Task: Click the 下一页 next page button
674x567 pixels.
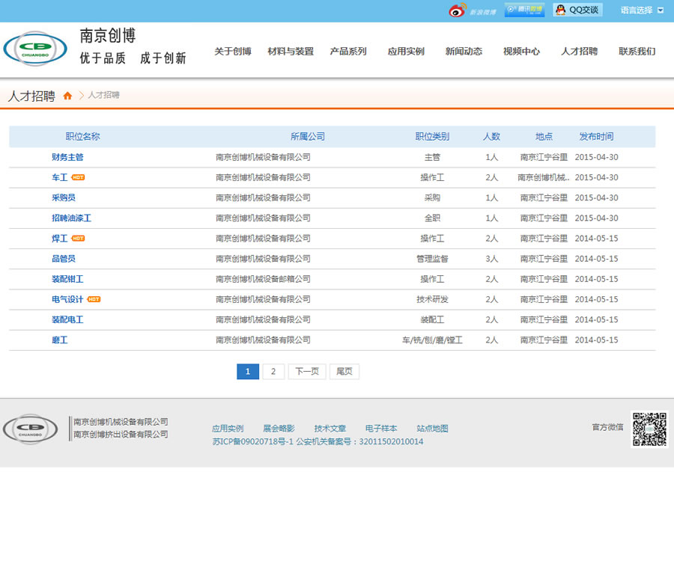Action: pos(307,372)
